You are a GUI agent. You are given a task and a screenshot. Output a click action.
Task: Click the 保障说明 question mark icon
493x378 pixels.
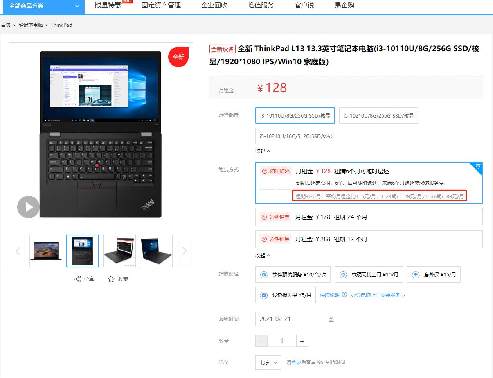click(x=344, y=295)
